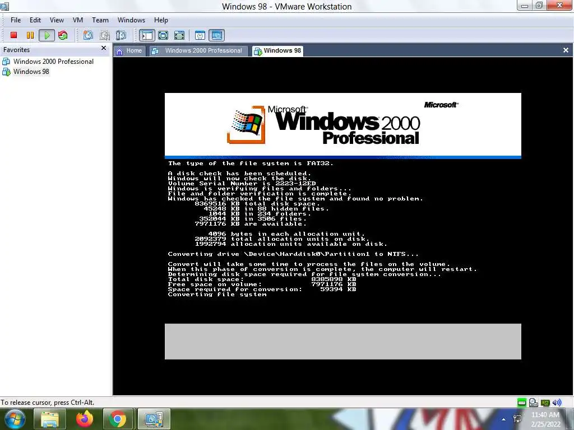Open Windows Explorer from the taskbar
Screen dimensions: 574x430
point(50,419)
